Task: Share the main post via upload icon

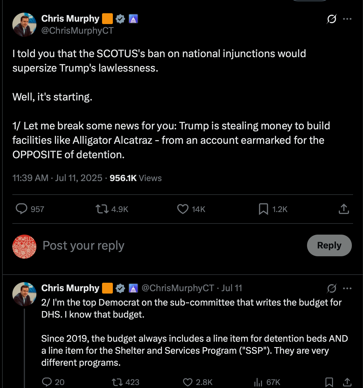Action: [344, 209]
